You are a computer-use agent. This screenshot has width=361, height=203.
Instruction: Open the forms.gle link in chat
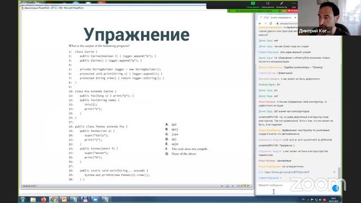tap(287, 172)
